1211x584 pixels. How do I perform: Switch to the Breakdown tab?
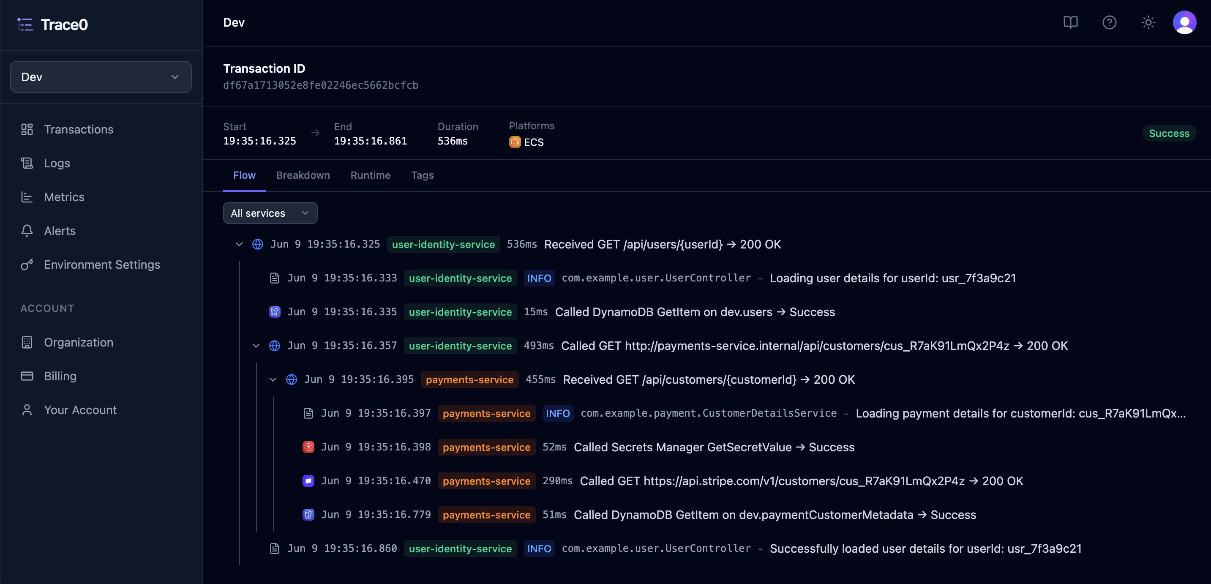click(x=303, y=175)
